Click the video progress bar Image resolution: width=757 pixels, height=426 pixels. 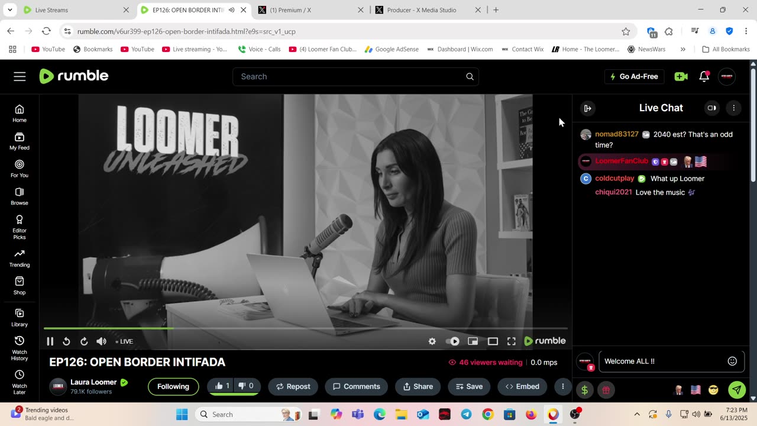[305, 328]
